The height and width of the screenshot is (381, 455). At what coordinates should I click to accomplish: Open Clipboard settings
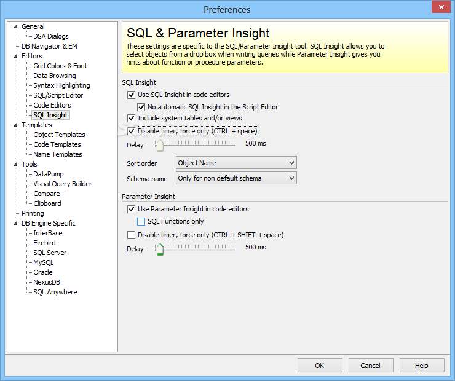point(47,203)
